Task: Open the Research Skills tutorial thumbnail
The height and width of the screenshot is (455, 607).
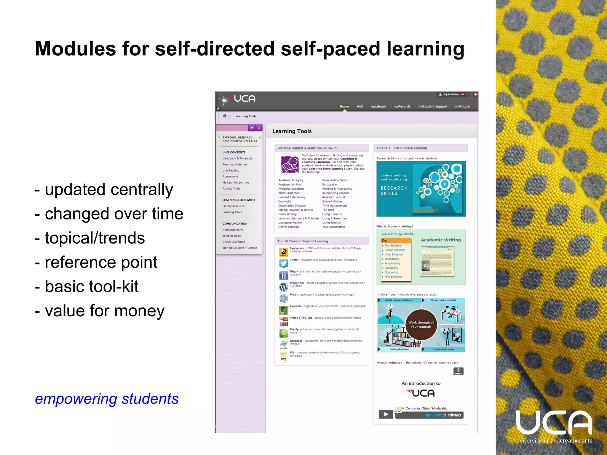Action: pyautogui.click(x=421, y=189)
